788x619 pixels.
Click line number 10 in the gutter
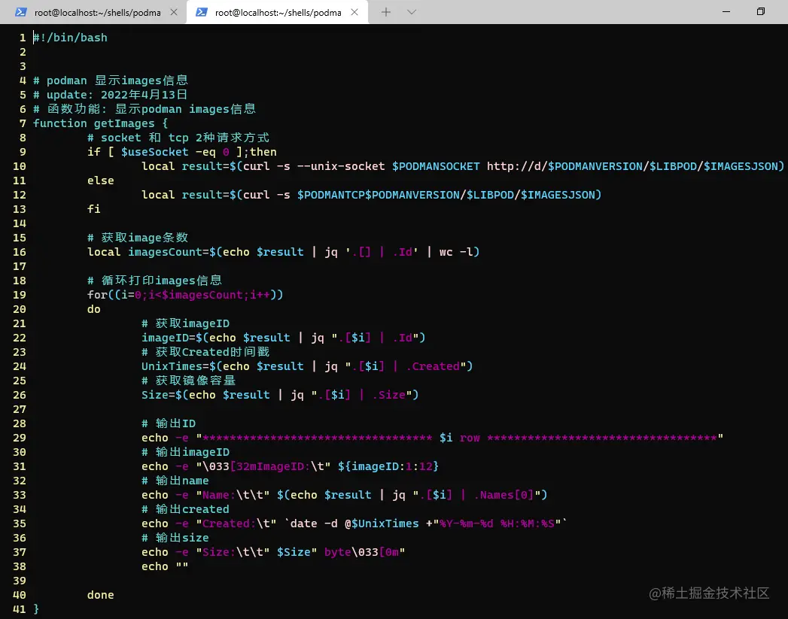pos(20,166)
